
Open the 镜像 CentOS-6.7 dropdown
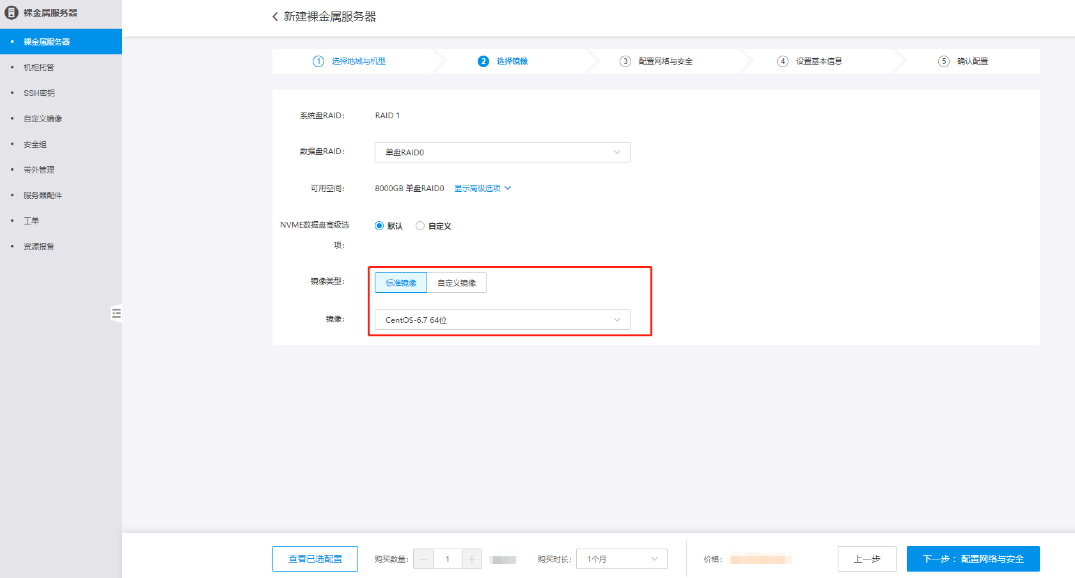tap(503, 320)
